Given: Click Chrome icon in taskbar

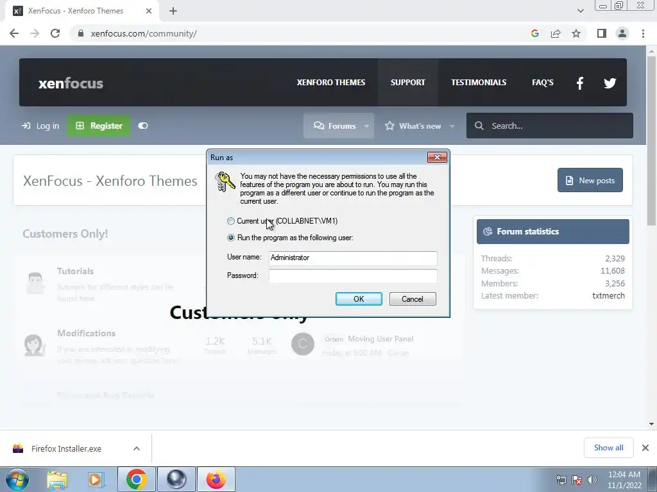Looking at the screenshot, I should [x=137, y=479].
